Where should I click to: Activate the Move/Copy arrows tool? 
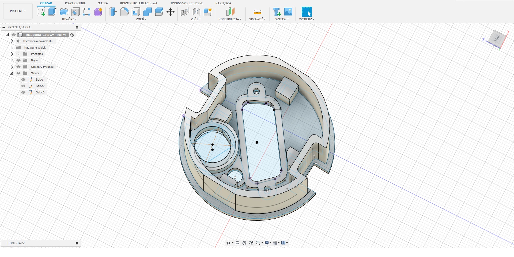point(171,12)
